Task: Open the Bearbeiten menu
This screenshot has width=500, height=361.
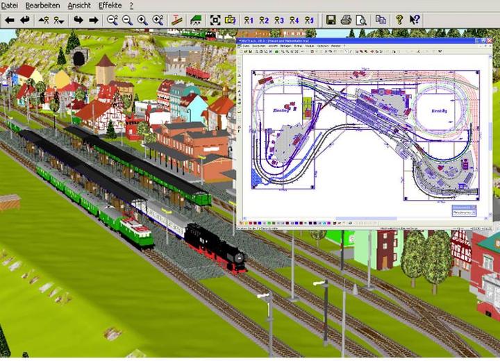Action: (42, 6)
